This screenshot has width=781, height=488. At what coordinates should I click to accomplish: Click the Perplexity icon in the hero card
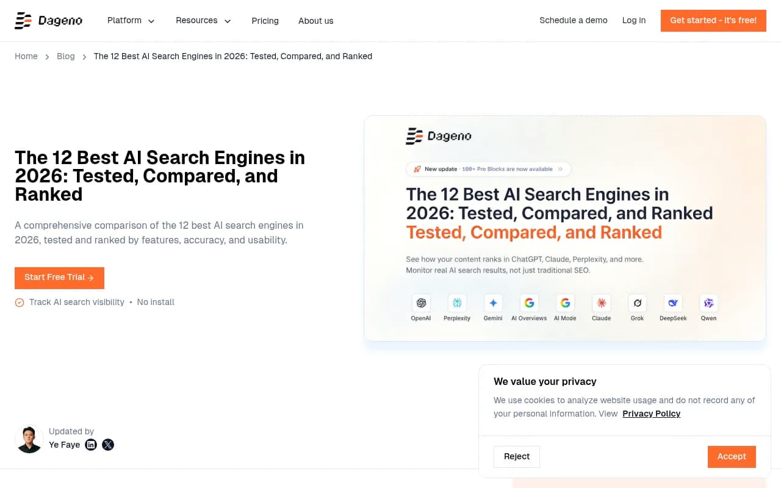(457, 303)
